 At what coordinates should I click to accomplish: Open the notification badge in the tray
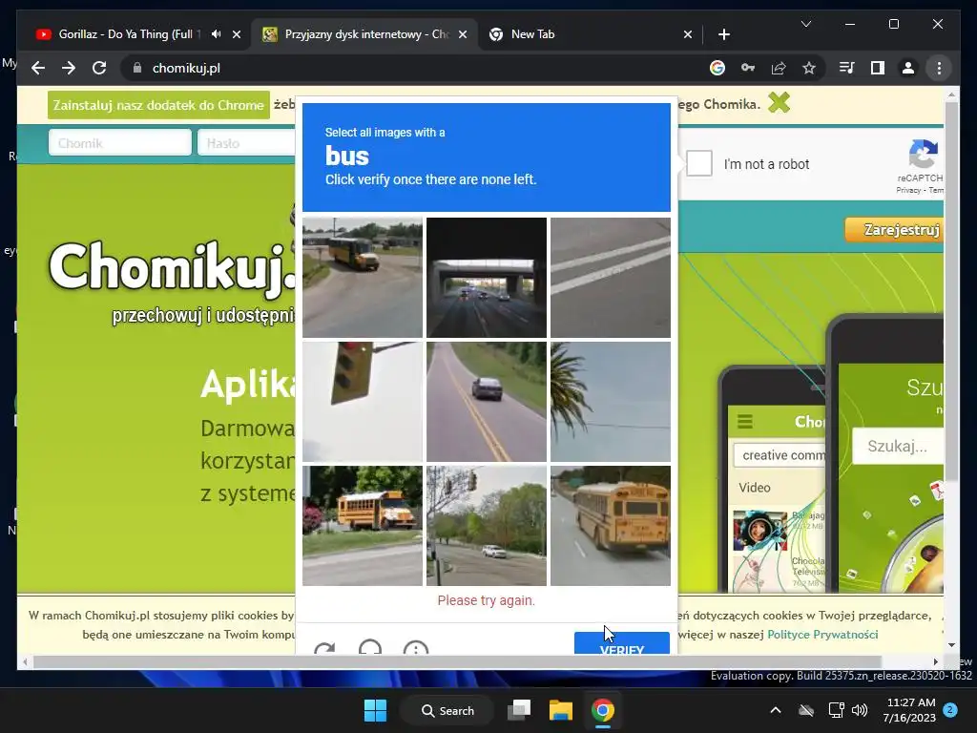tap(950, 709)
